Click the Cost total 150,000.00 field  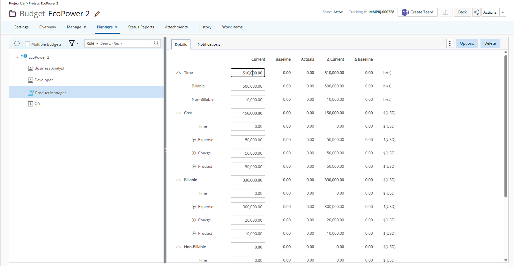[248, 113]
